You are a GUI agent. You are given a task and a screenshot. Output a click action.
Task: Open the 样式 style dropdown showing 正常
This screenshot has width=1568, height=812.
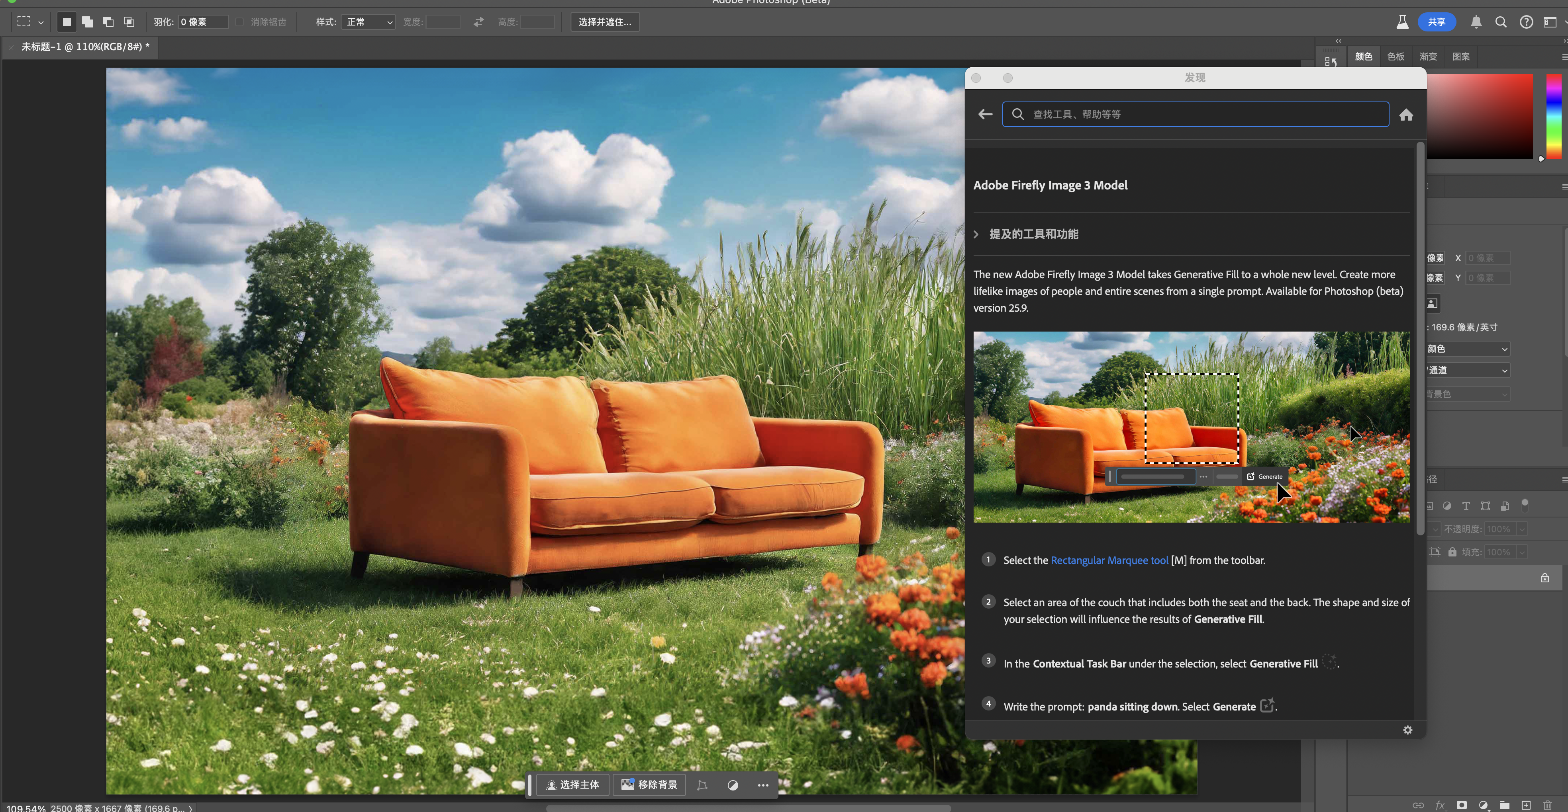coord(368,22)
